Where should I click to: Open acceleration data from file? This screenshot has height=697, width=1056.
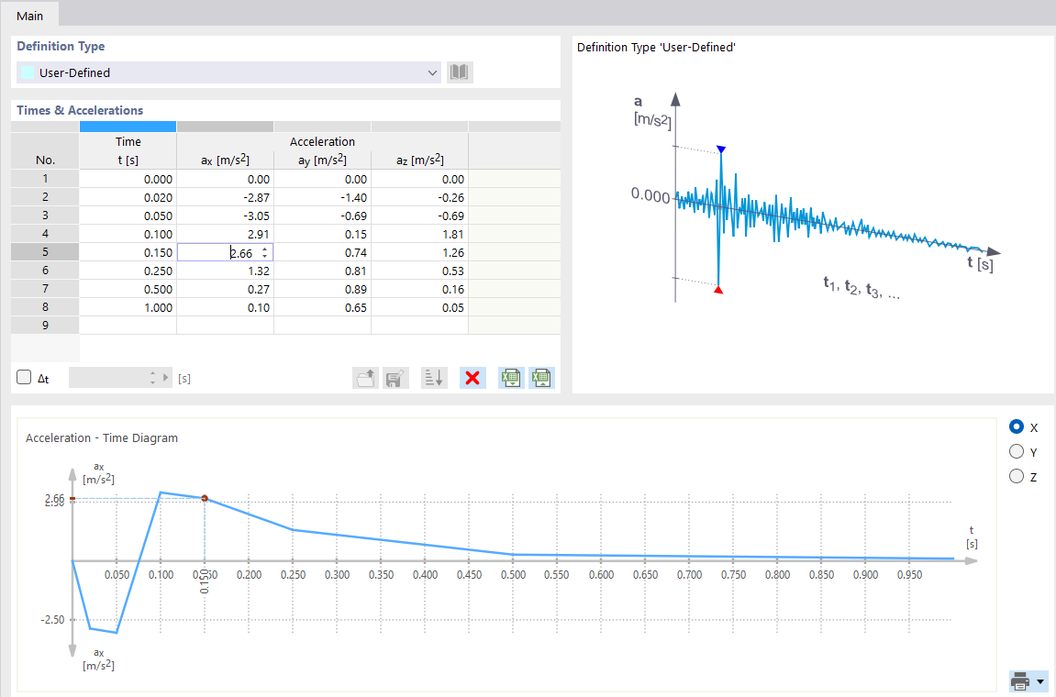click(364, 377)
